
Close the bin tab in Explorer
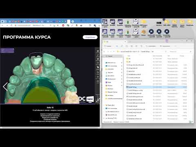pyautogui.click(x=125, y=42)
